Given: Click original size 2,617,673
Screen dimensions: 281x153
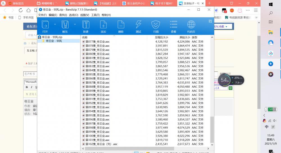Looking at the screenshot, I should click(183, 144).
